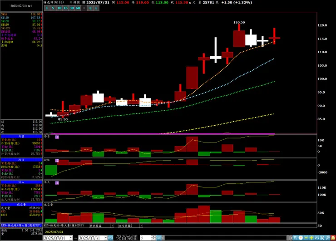This screenshot has height=241, width=336.
Task: Click the purple settings icon beside 法人 chart
Action: pos(57,183)
